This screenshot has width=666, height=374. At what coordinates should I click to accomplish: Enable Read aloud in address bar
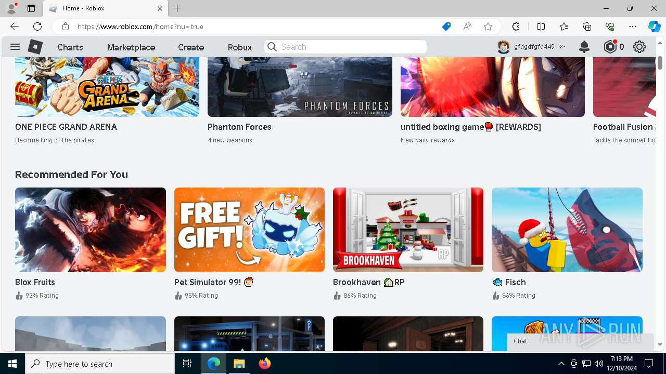[467, 26]
